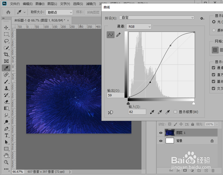Viewport: 223px width, 175px height.
Task: Click the Home icon in options bar
Action: [8, 12]
